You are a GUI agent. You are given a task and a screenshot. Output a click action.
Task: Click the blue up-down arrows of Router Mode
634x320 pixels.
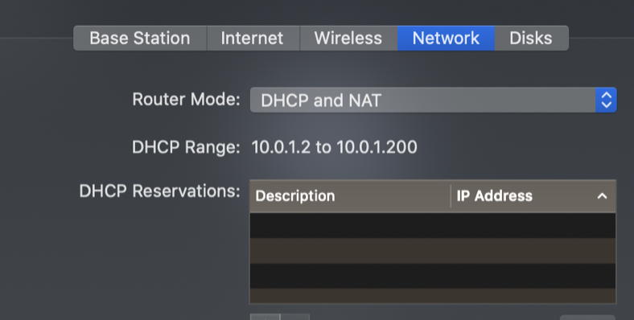tap(606, 100)
